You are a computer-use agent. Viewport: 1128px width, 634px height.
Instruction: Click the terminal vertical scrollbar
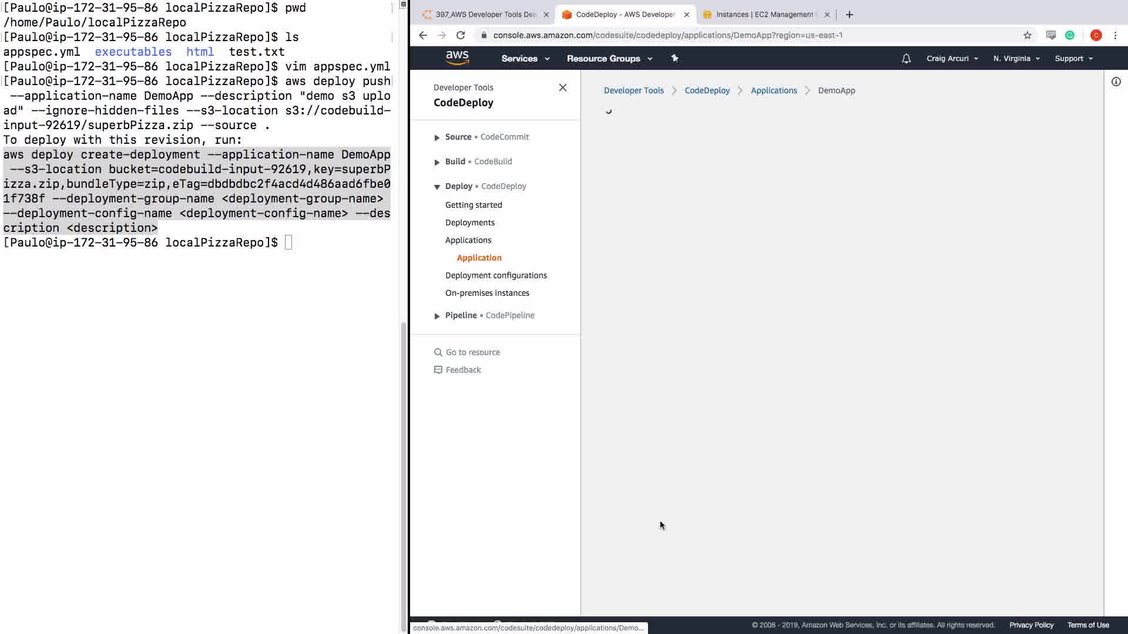pos(403,470)
